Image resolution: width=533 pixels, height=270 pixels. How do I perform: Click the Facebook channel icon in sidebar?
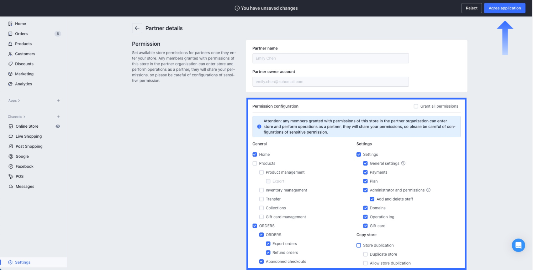coord(11,166)
